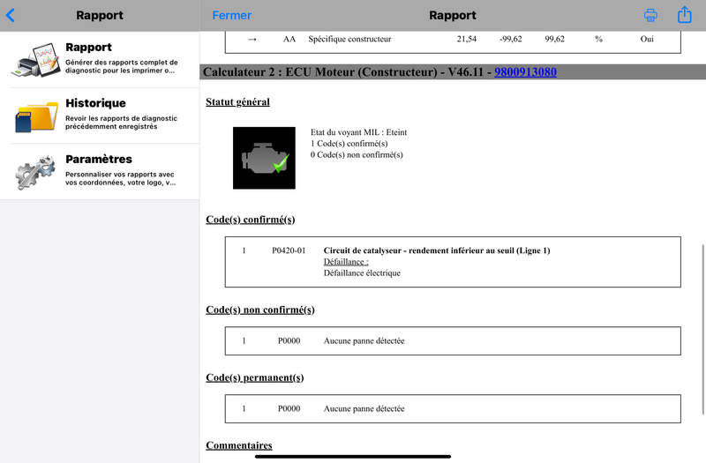Click the 'Défaillance électrique' line
The image size is (706, 463).
click(362, 273)
